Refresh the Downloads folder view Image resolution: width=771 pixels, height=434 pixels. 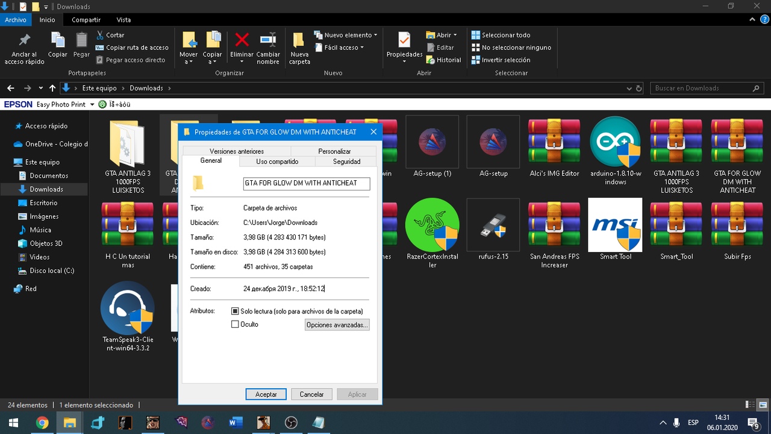[638, 88]
